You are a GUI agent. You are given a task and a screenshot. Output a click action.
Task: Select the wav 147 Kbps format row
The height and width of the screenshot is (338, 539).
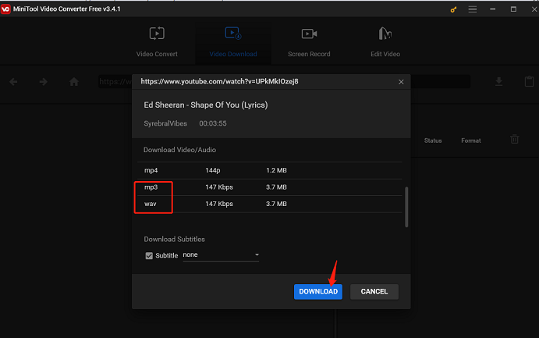pyautogui.click(x=269, y=205)
